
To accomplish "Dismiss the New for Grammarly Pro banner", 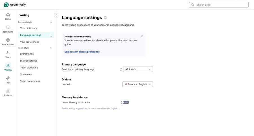I will (142, 36).
